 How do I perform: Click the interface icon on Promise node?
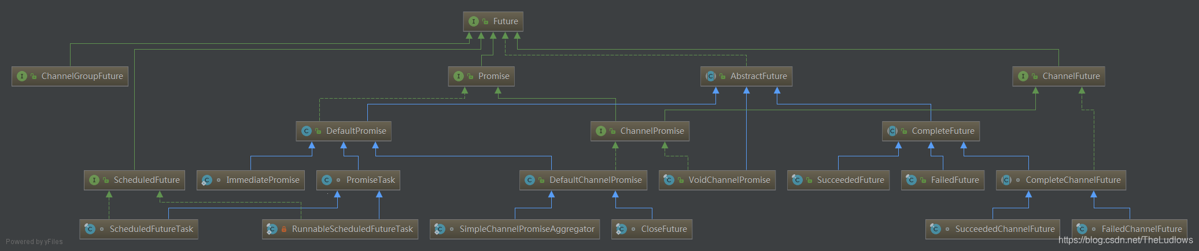tap(459, 76)
